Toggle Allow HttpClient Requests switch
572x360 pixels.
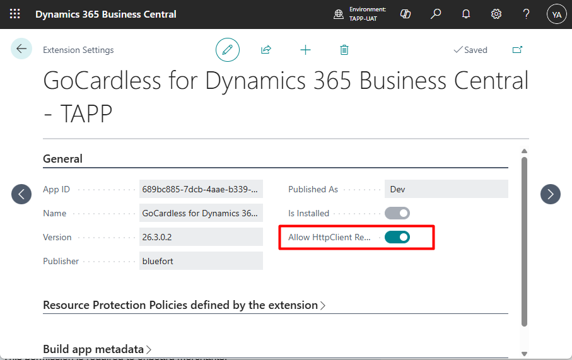397,238
